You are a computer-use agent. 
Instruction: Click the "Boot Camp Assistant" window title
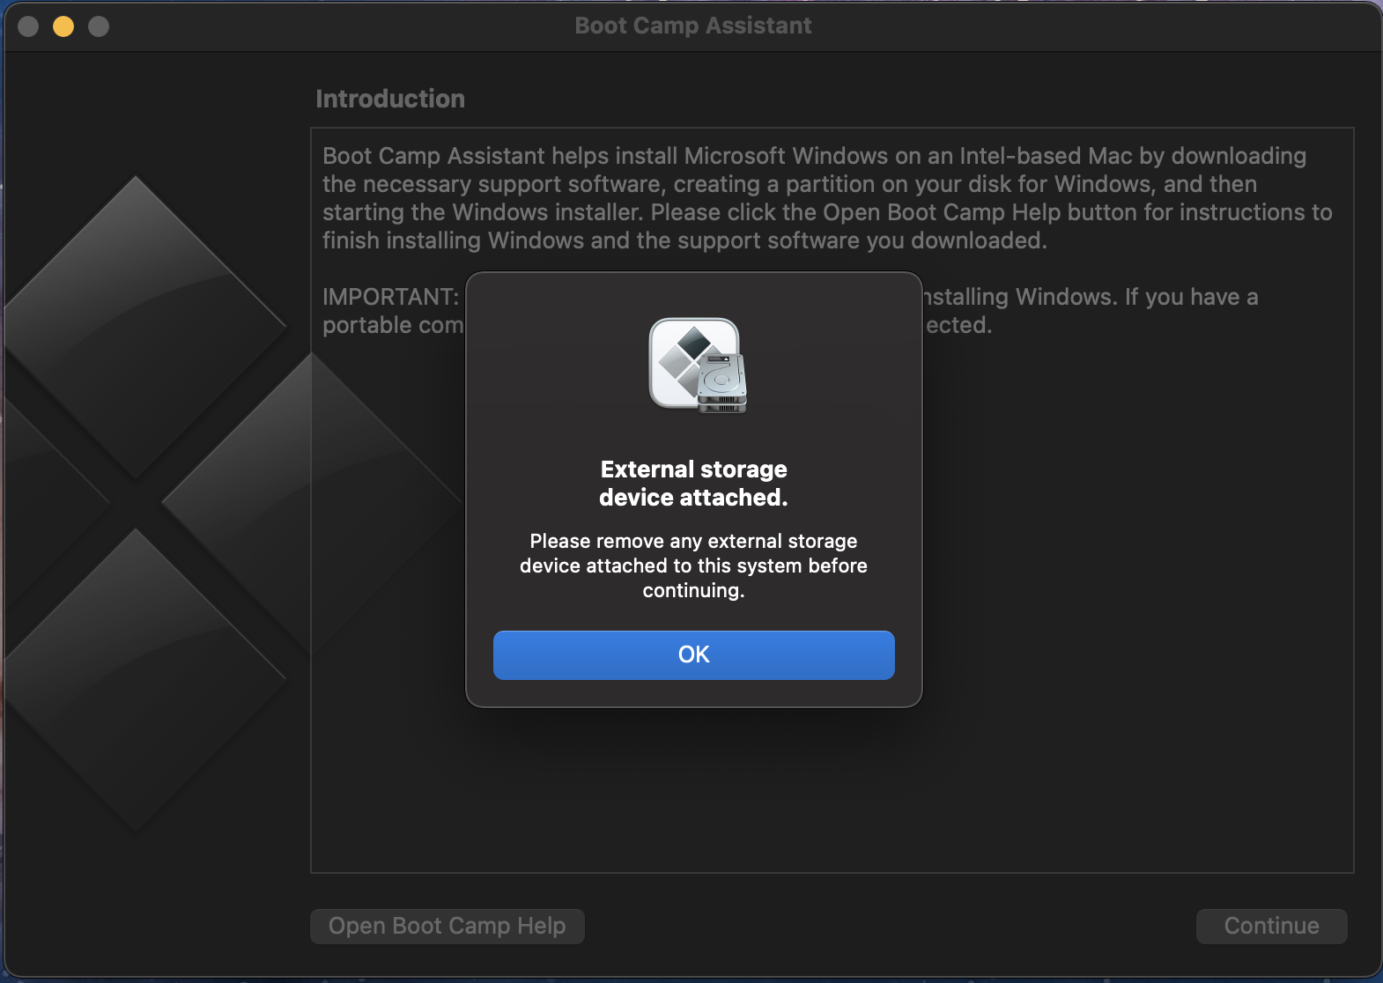(693, 26)
